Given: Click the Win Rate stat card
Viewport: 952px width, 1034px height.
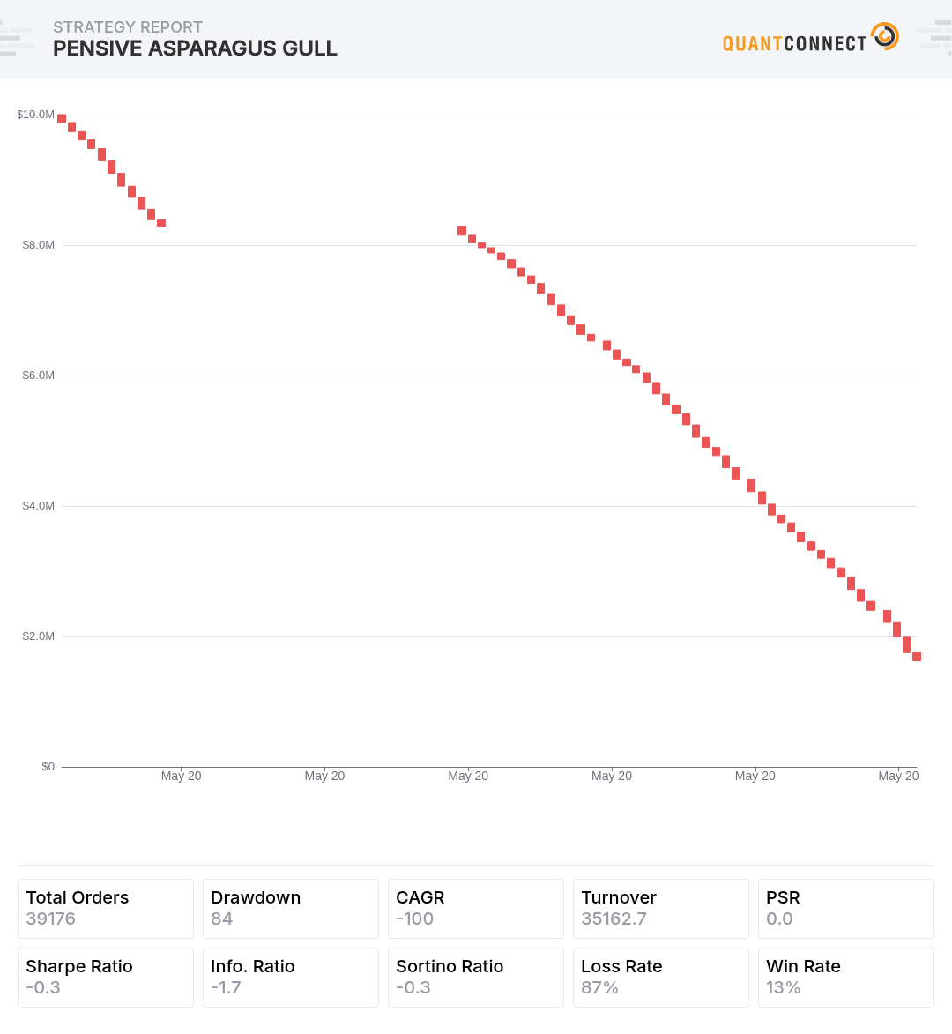Looking at the screenshot, I should tap(846, 978).
